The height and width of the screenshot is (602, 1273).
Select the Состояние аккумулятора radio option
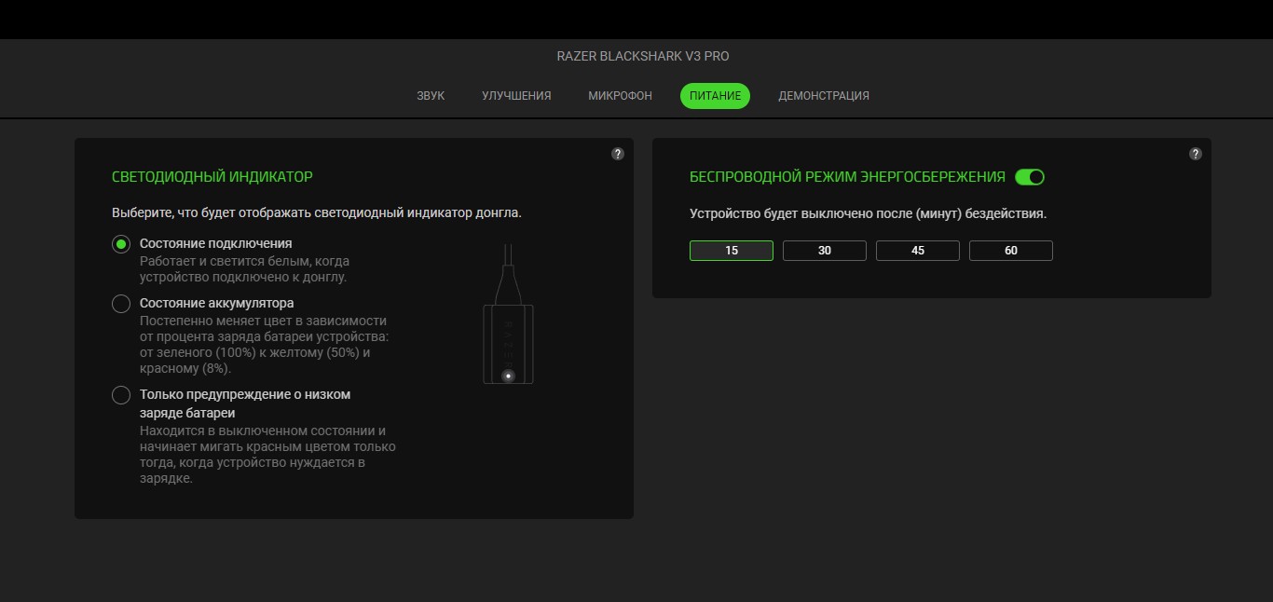pyautogui.click(x=121, y=304)
